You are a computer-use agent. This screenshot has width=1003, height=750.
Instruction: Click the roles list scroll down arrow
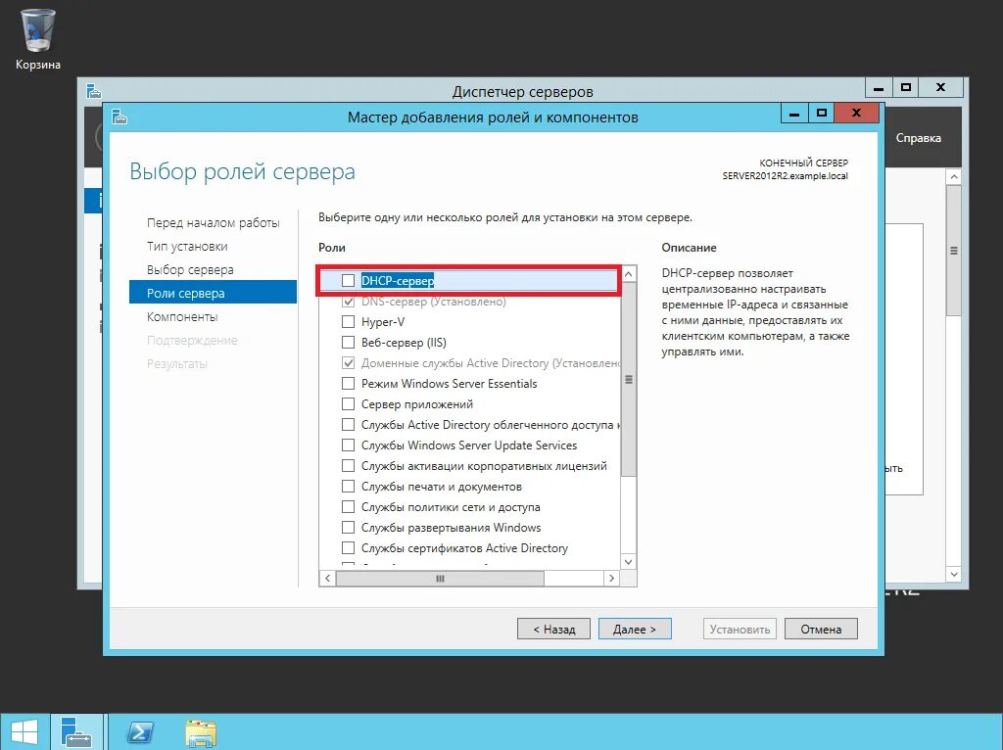click(629, 562)
